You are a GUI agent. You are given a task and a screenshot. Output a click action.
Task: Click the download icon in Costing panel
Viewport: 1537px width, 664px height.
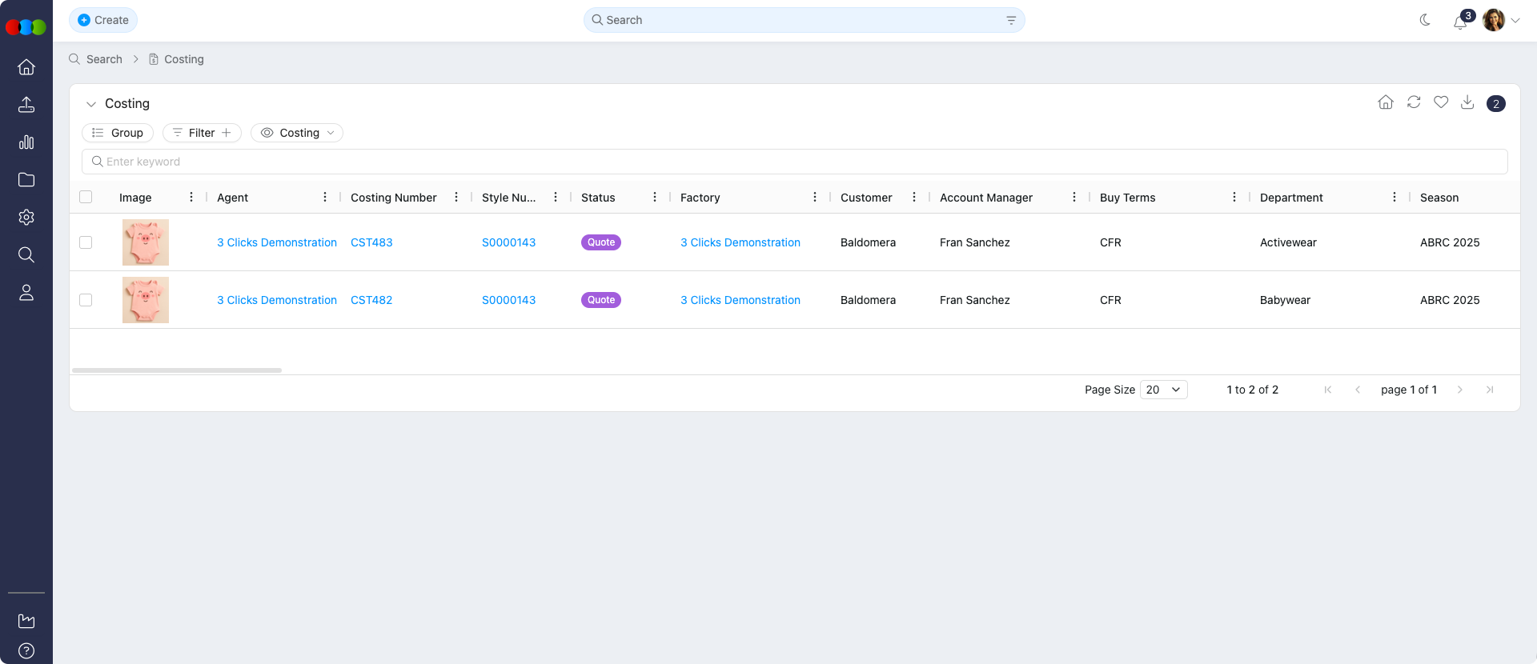[x=1467, y=102]
